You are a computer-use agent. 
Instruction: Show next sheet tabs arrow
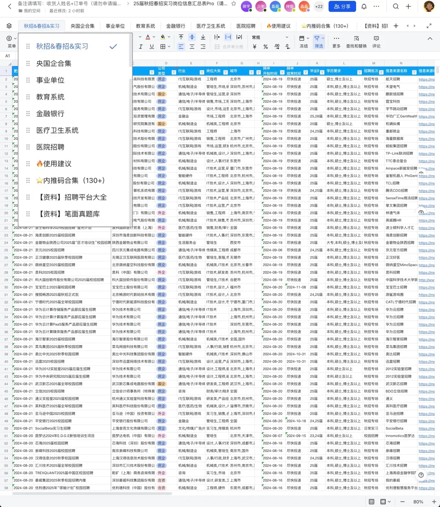414,26
